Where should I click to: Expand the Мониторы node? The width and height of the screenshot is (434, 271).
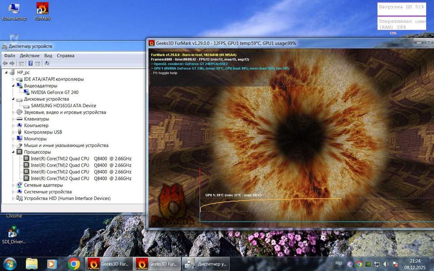13,139
